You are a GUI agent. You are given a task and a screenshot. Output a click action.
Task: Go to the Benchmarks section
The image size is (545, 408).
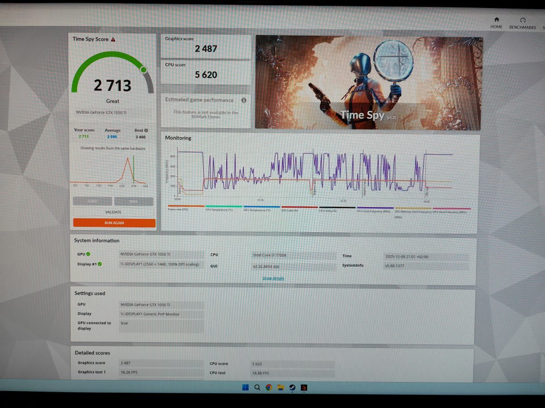pos(522,24)
